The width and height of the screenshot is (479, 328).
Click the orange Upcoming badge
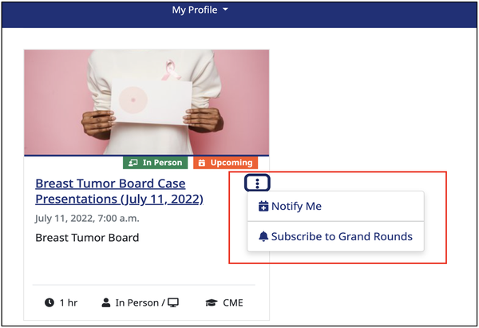pyautogui.click(x=225, y=163)
